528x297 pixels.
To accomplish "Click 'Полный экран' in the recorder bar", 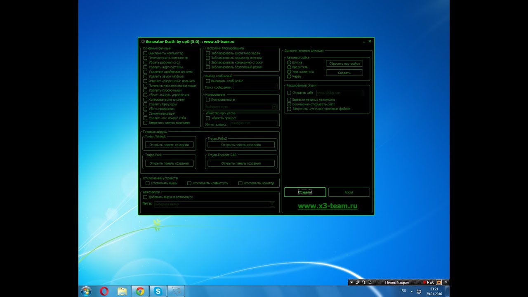I will click(397, 283).
